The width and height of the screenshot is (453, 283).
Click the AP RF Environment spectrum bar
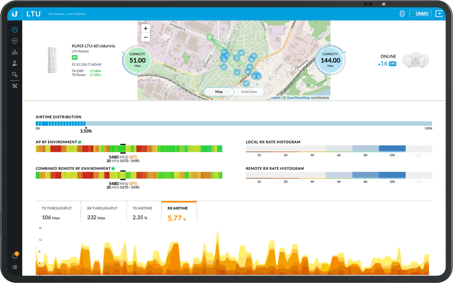(129, 149)
